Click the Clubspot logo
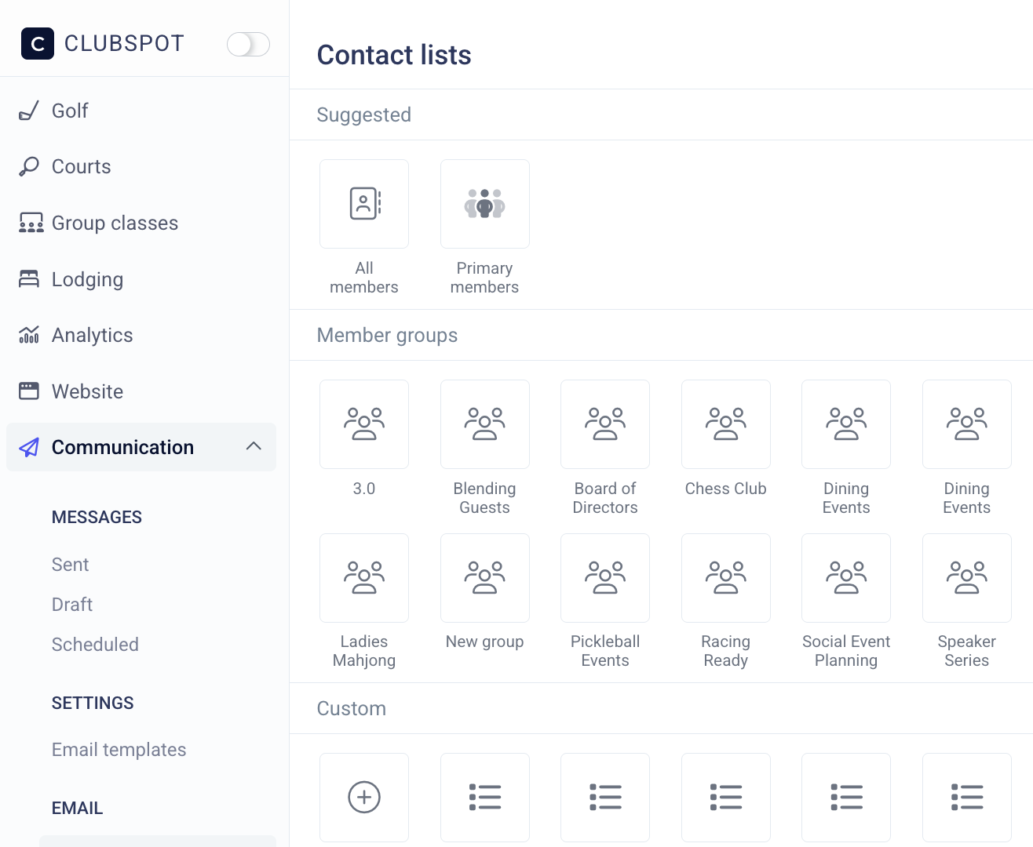Viewport: 1033px width, 847px height. (38, 44)
